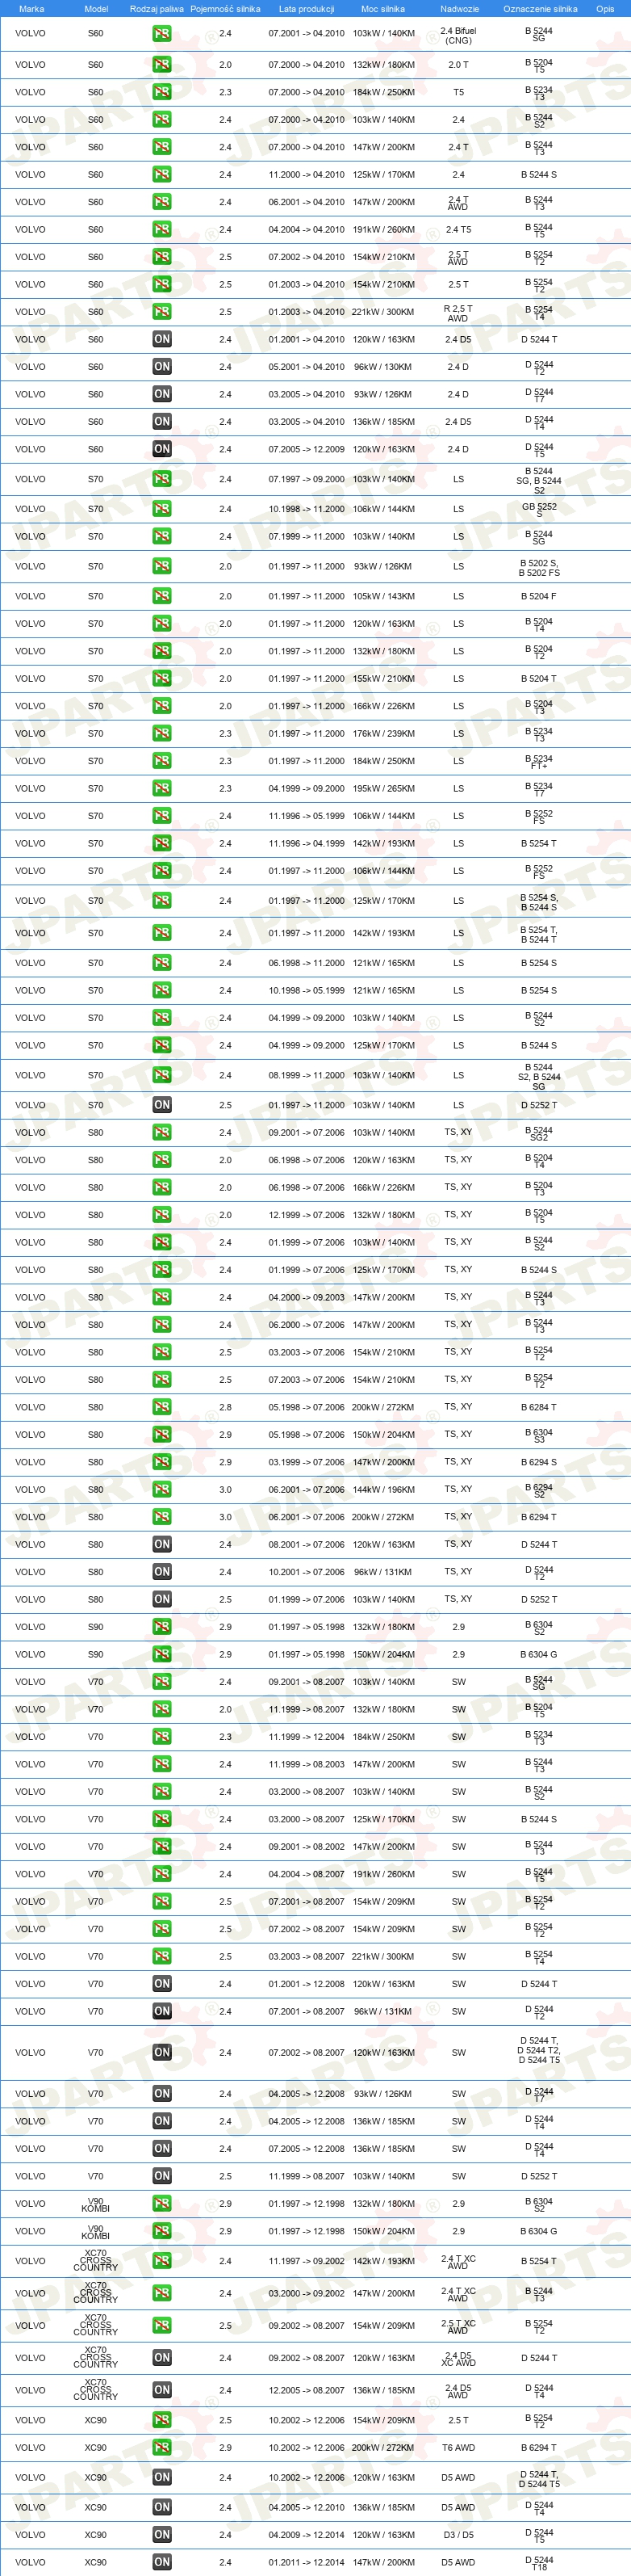Select the '155kW / 210KM' power cell
This screenshot has width=631, height=2576.
coord(383,679)
